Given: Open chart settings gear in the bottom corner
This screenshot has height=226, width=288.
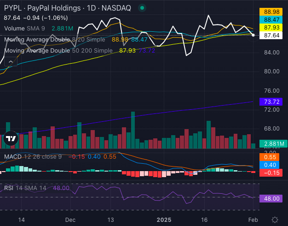Looking at the screenshot, I should [274, 220].
